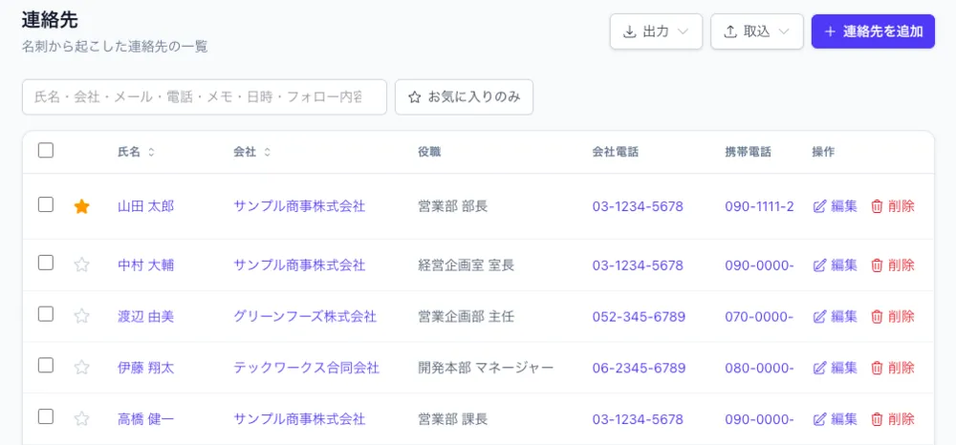Call 03-1234-5678 in 高橋 健一 row

pos(638,419)
